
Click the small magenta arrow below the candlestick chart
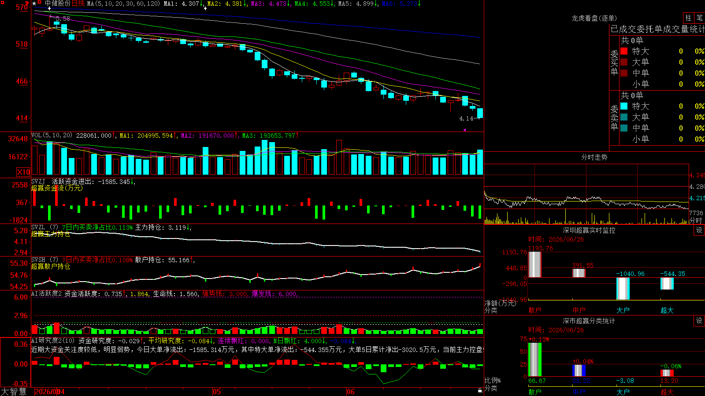pos(464,130)
